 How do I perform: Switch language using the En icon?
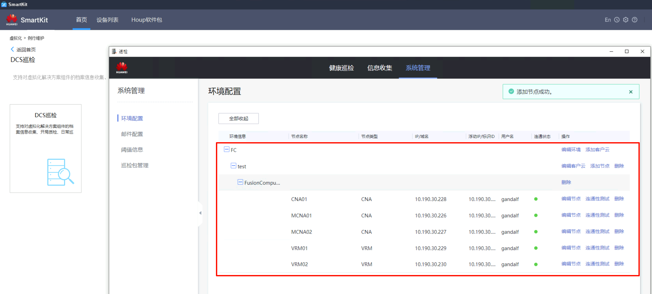(x=608, y=20)
